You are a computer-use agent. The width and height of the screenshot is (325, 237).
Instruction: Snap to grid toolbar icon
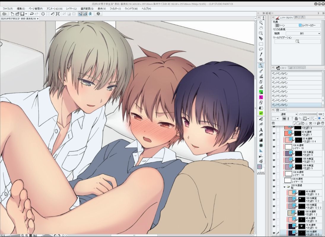pos(90,14)
